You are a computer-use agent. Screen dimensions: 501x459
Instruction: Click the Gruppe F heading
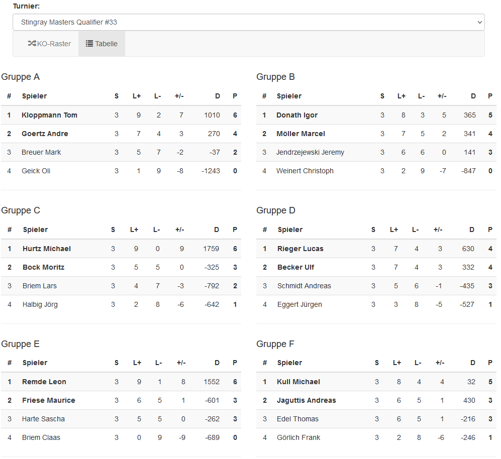click(x=275, y=344)
